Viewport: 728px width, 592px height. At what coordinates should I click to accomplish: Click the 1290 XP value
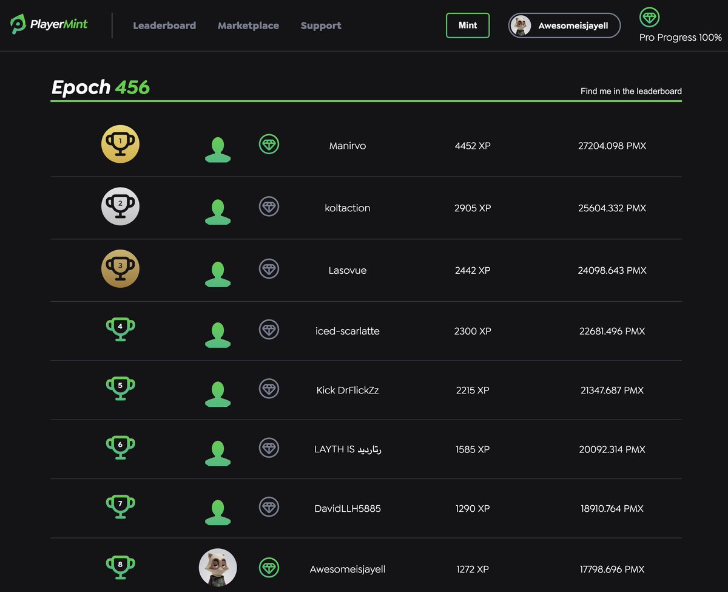[x=473, y=508]
